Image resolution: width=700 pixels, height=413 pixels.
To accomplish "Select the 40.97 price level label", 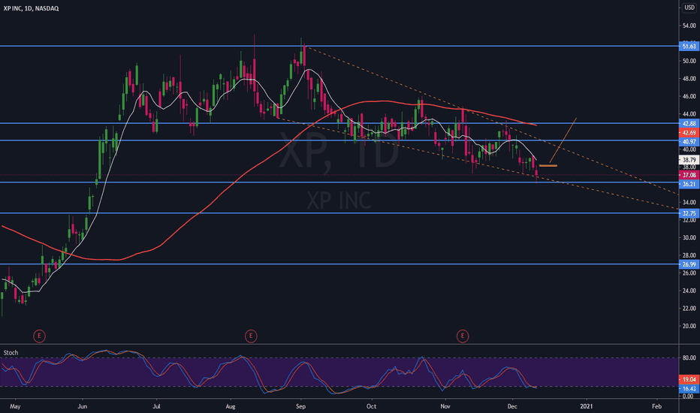I will click(689, 141).
